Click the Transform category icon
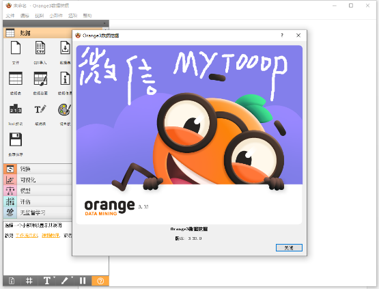This screenshot has width=379, height=289. 10,169
